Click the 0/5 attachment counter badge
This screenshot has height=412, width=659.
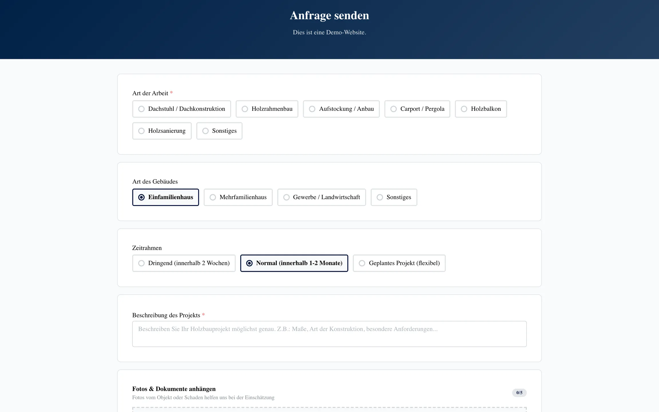pos(519,393)
